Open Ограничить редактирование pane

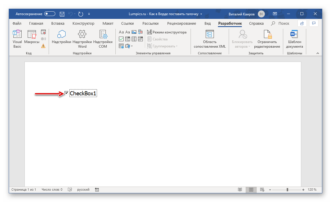[267, 39]
